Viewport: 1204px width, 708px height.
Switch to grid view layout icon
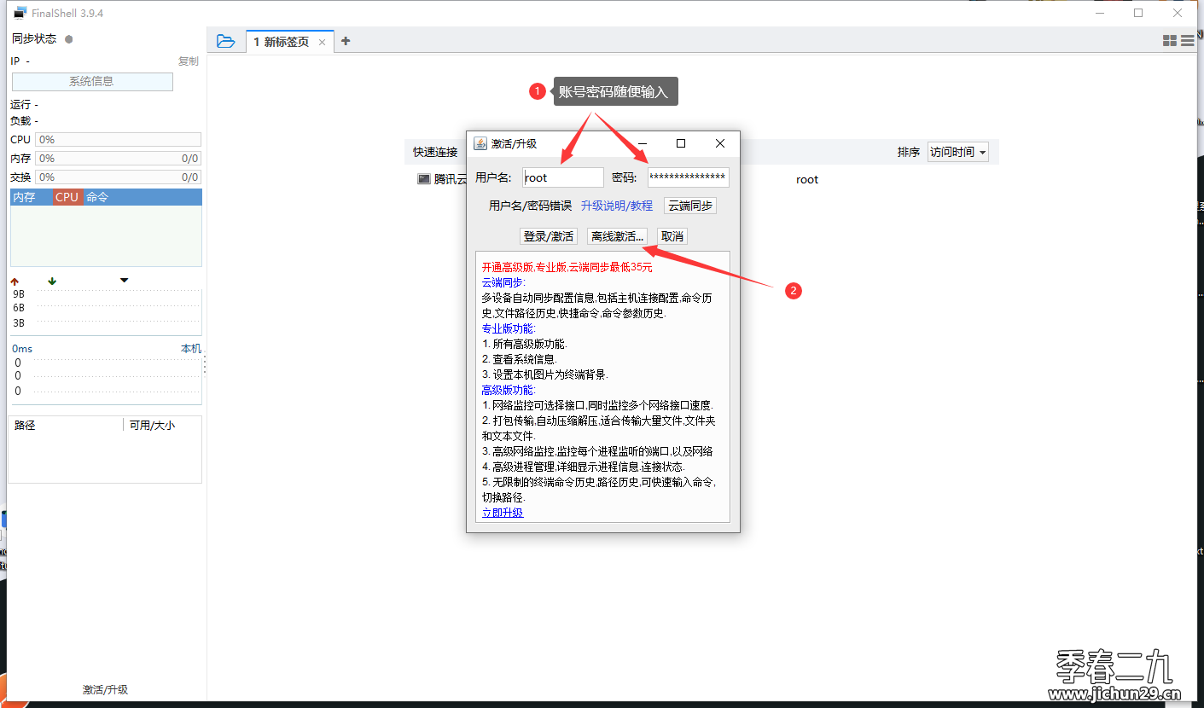pos(1170,41)
